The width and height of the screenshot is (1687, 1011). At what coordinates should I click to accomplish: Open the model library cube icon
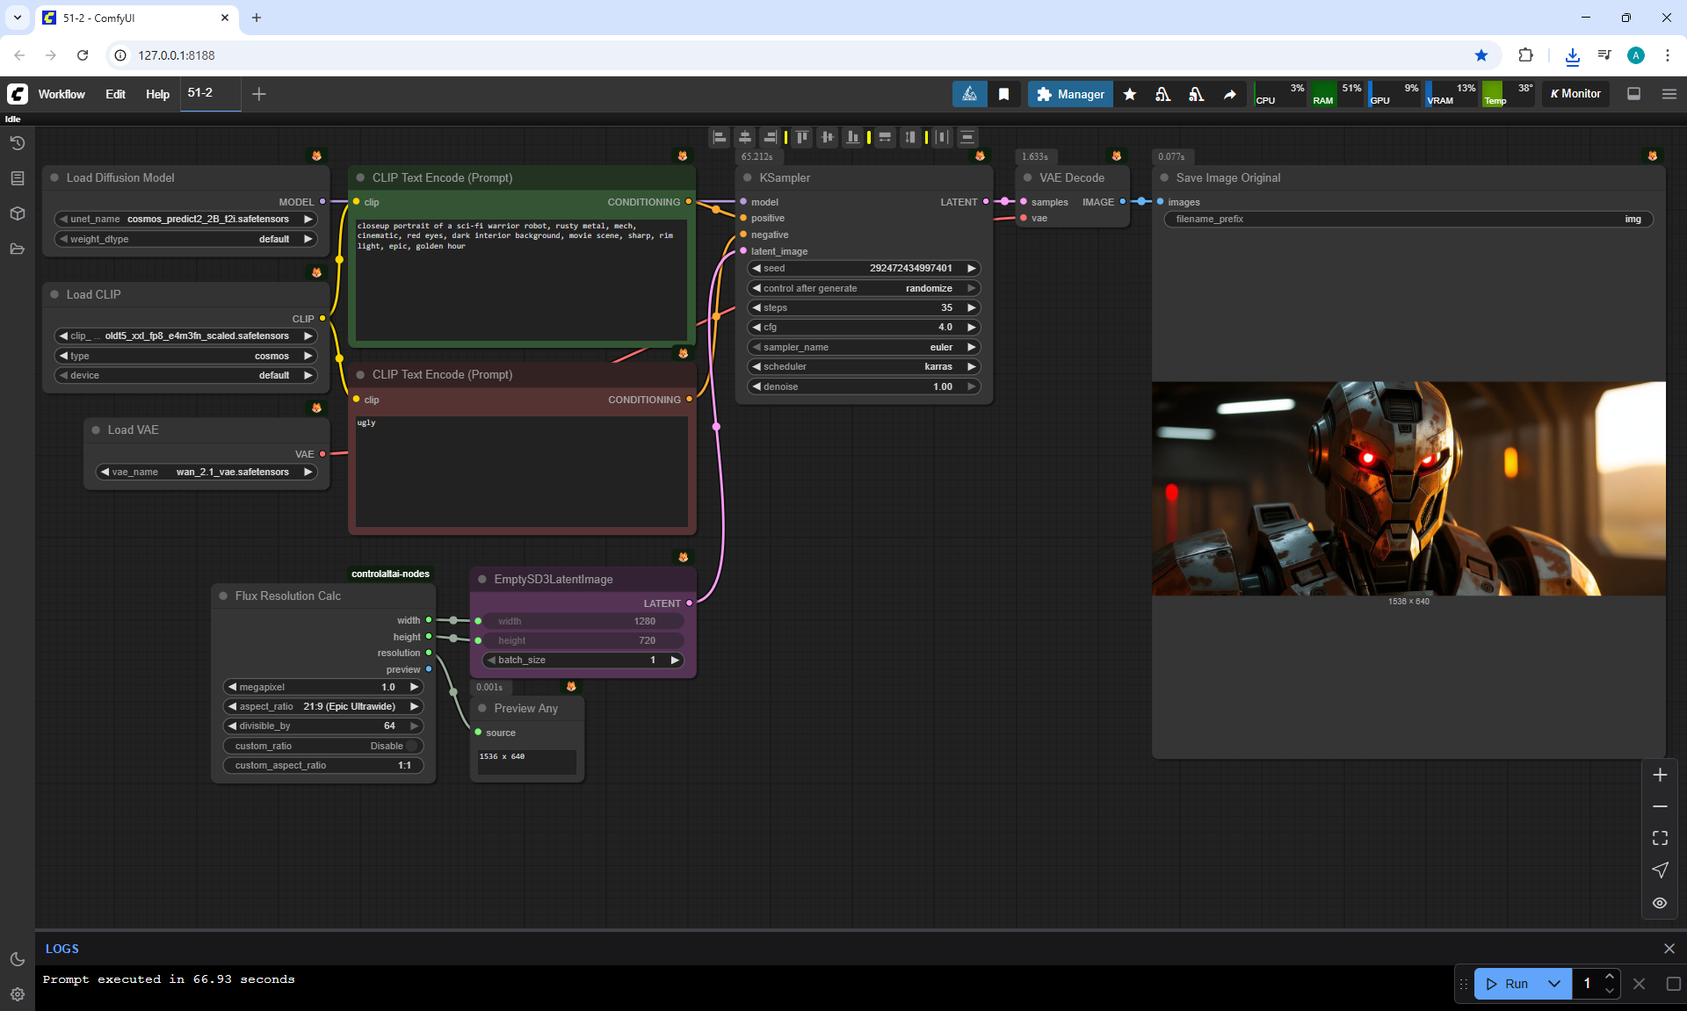[17, 213]
